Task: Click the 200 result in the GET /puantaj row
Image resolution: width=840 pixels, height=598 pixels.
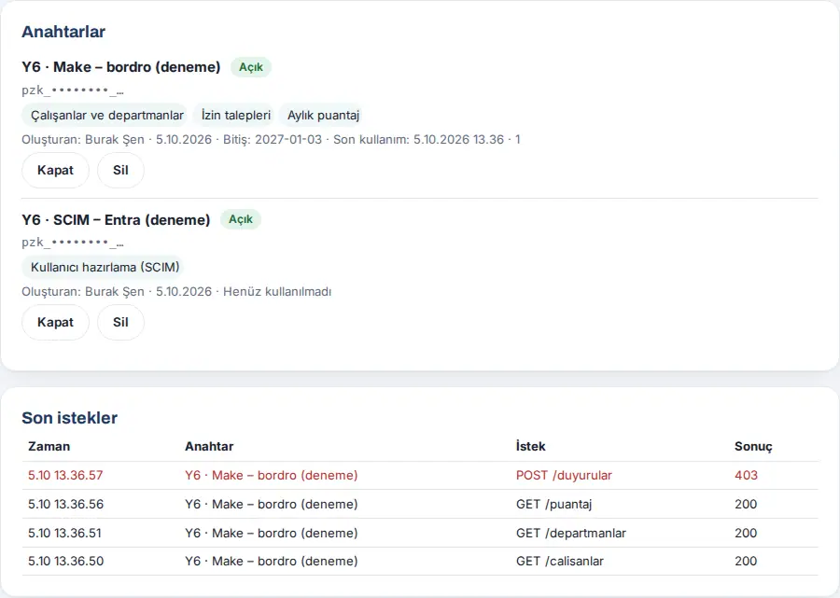Action: (746, 505)
